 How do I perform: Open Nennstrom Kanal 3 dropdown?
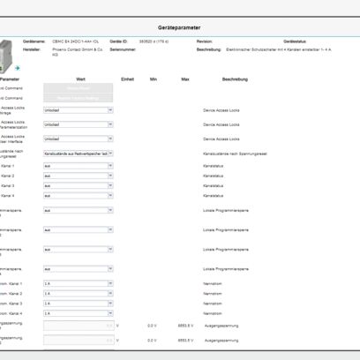[79, 304]
